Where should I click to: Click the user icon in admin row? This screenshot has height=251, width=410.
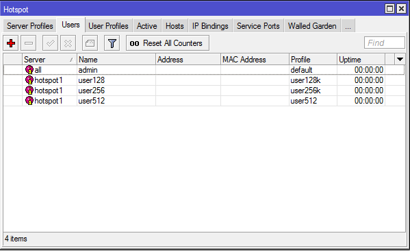click(29, 70)
